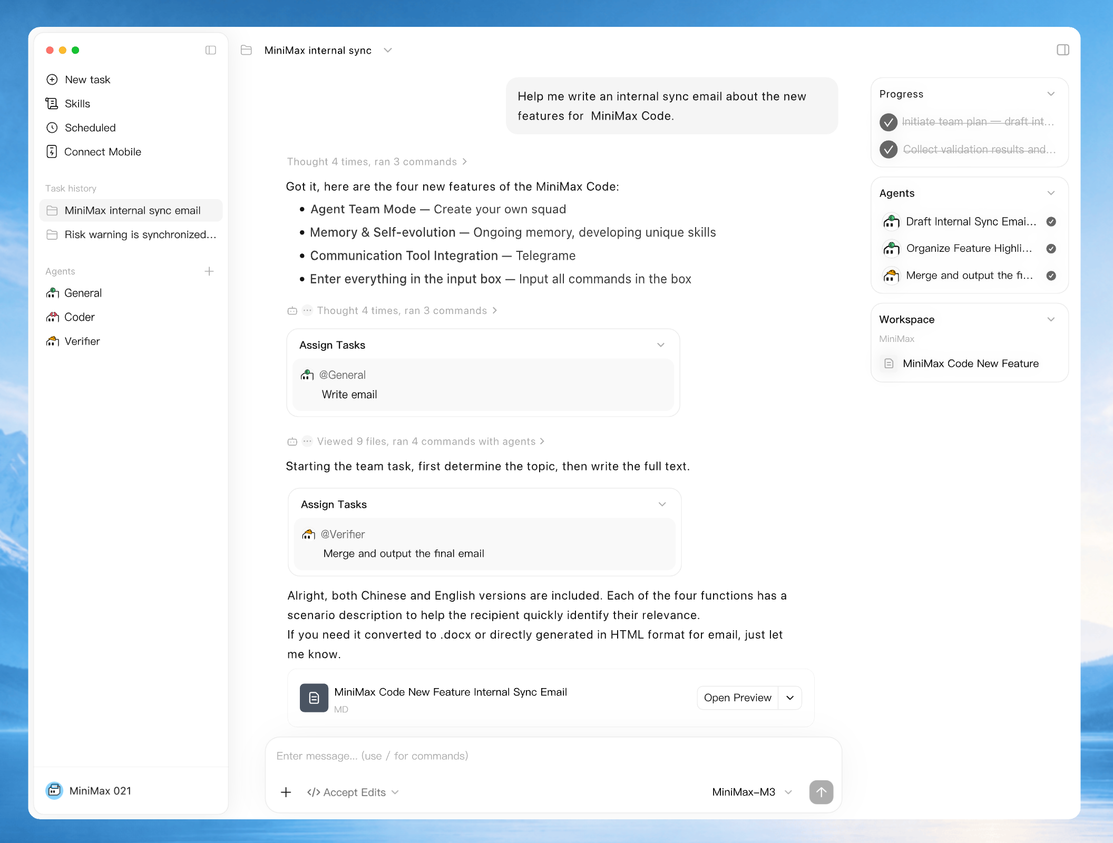This screenshot has height=843, width=1113.
Task: Click the Connect Mobile icon
Action: pos(52,152)
